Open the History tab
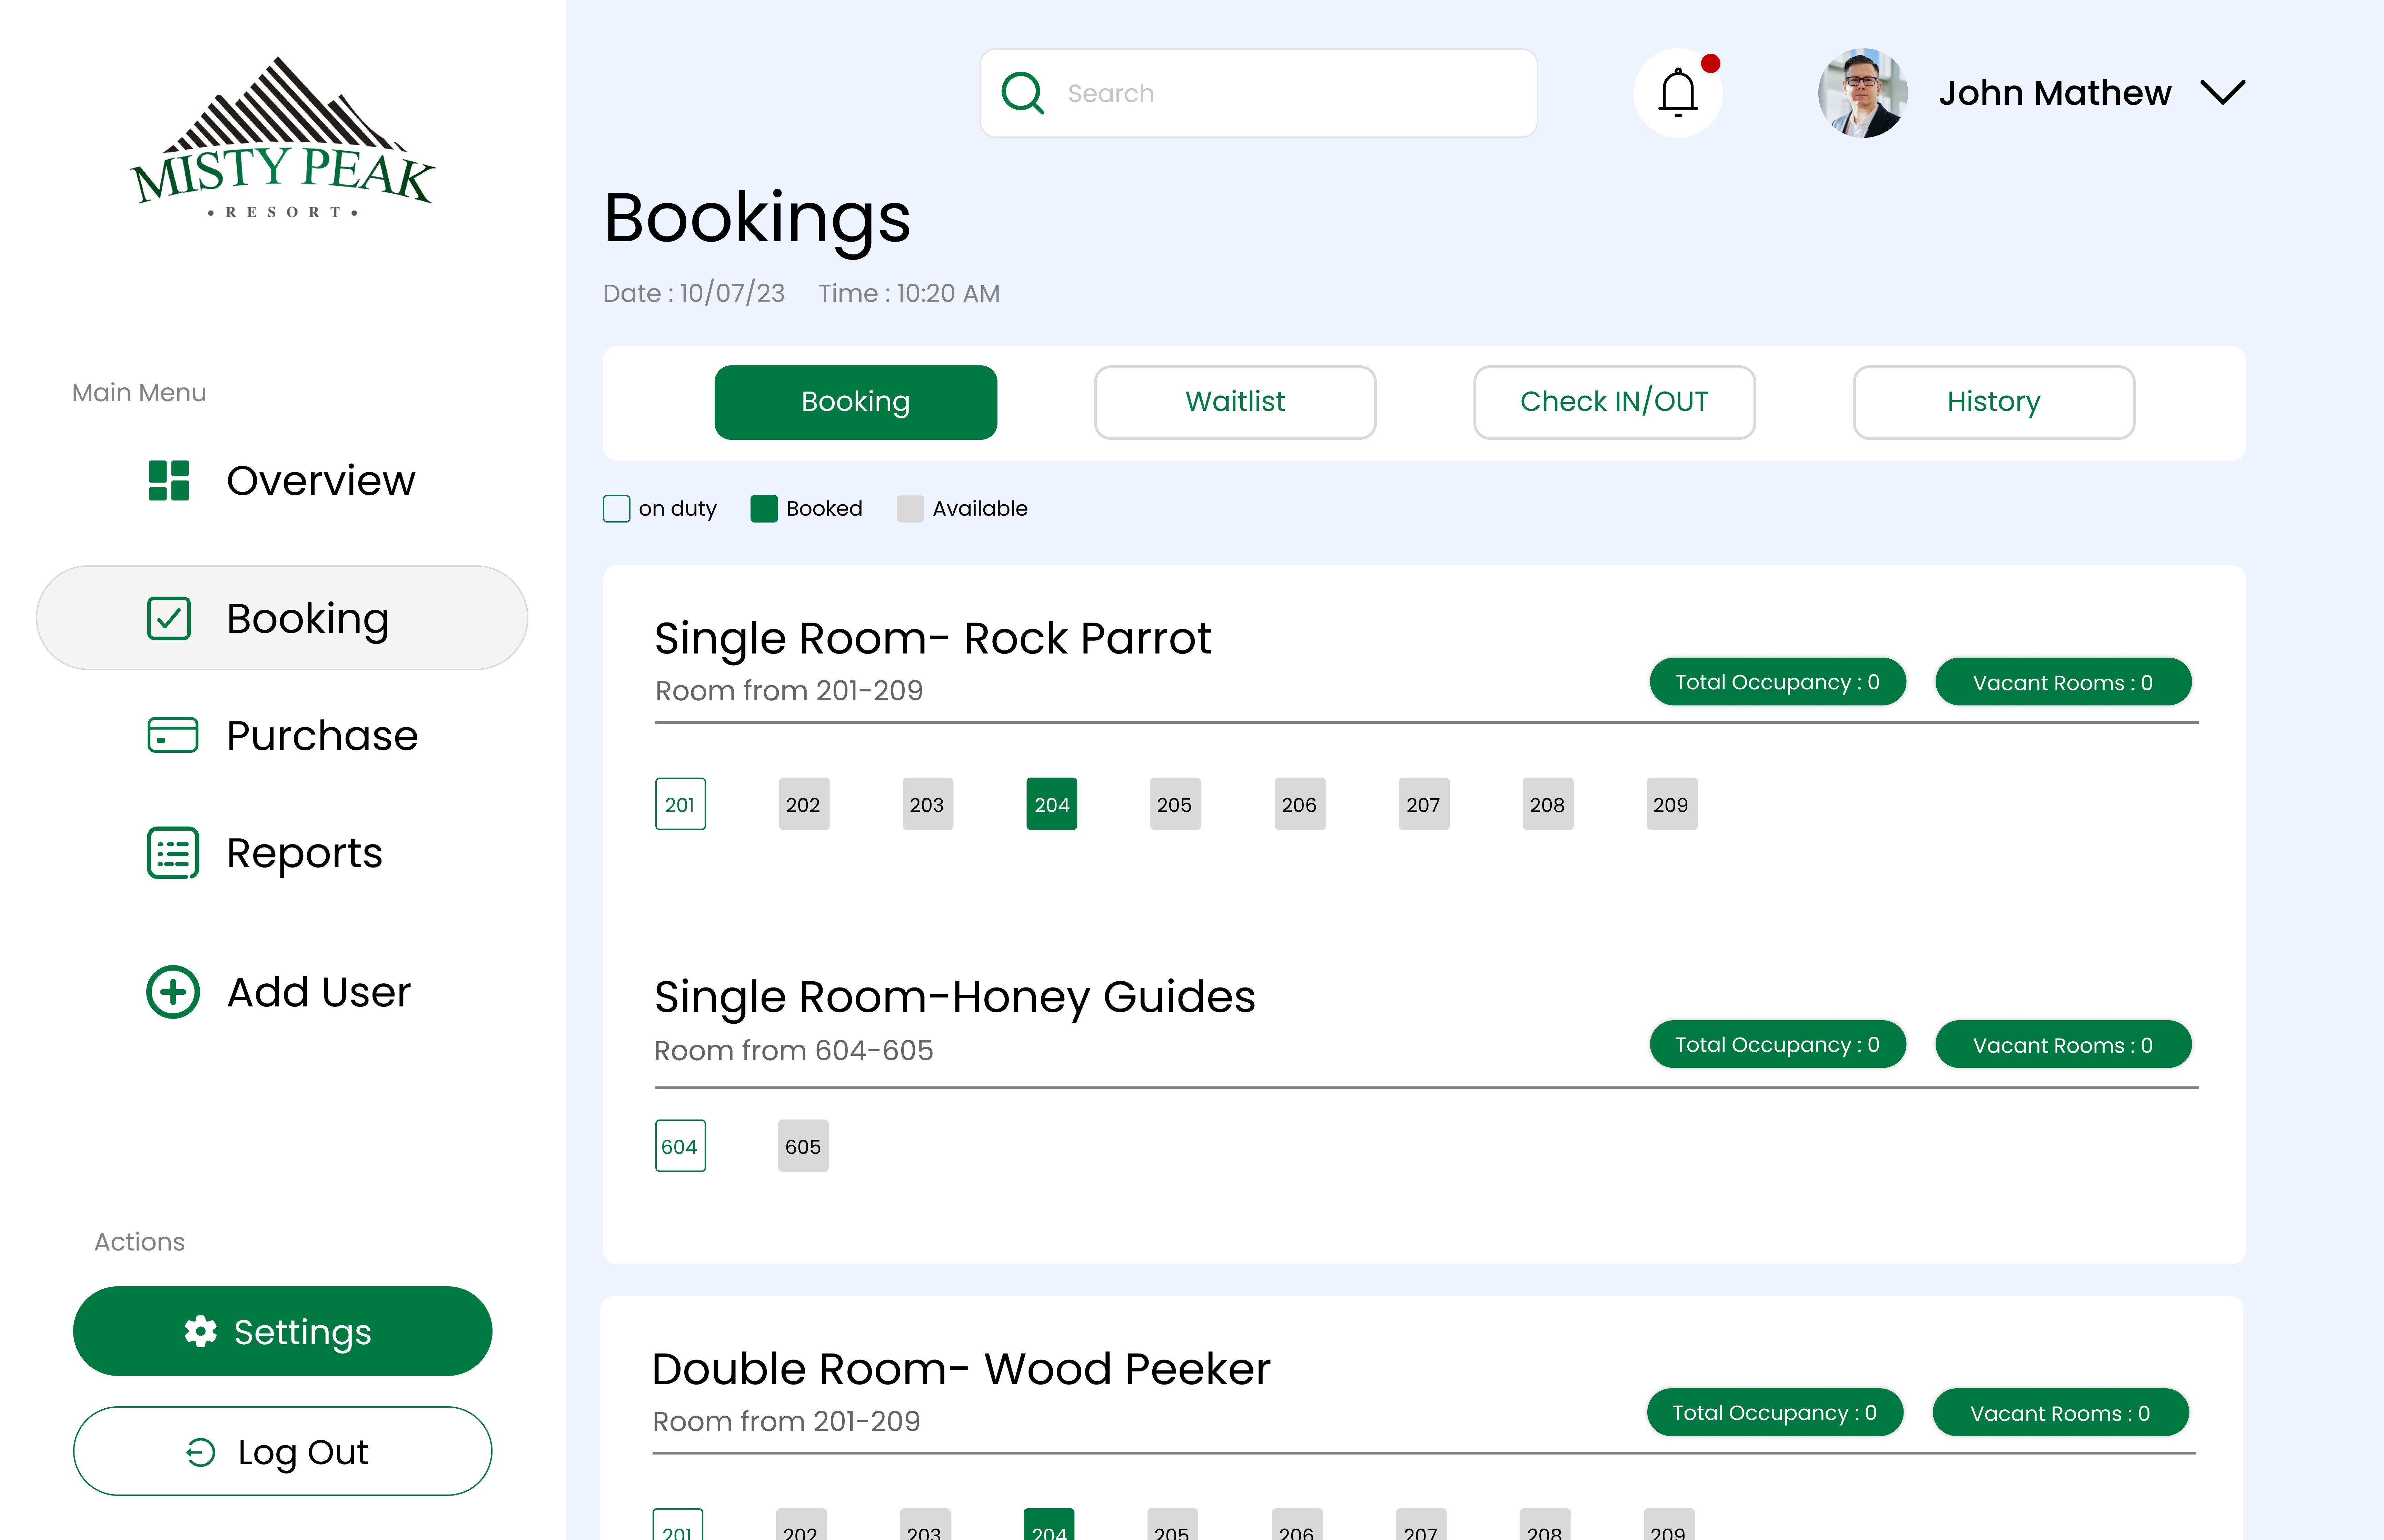 coord(1993,402)
